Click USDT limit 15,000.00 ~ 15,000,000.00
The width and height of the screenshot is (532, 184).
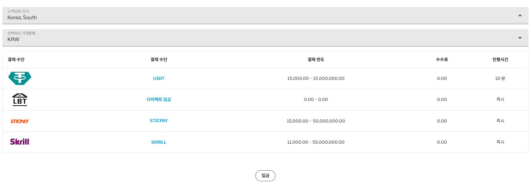316,78
